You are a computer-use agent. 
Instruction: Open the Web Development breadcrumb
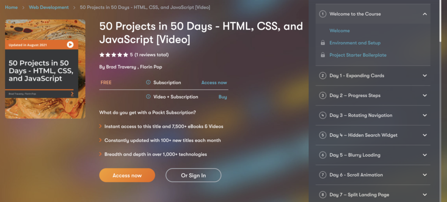tap(49, 7)
